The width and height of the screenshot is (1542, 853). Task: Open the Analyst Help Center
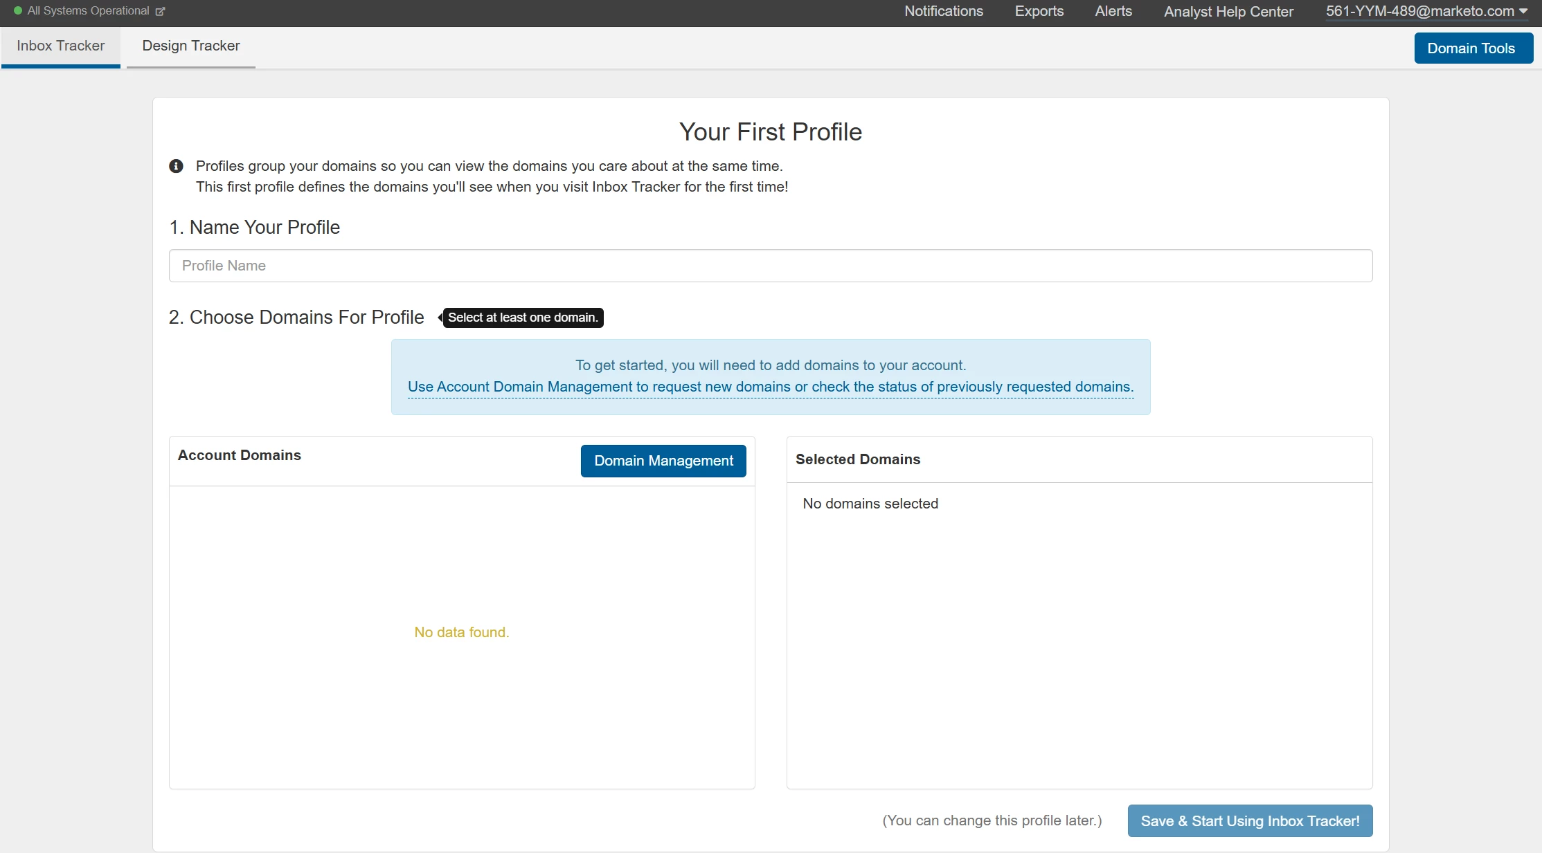click(x=1228, y=11)
